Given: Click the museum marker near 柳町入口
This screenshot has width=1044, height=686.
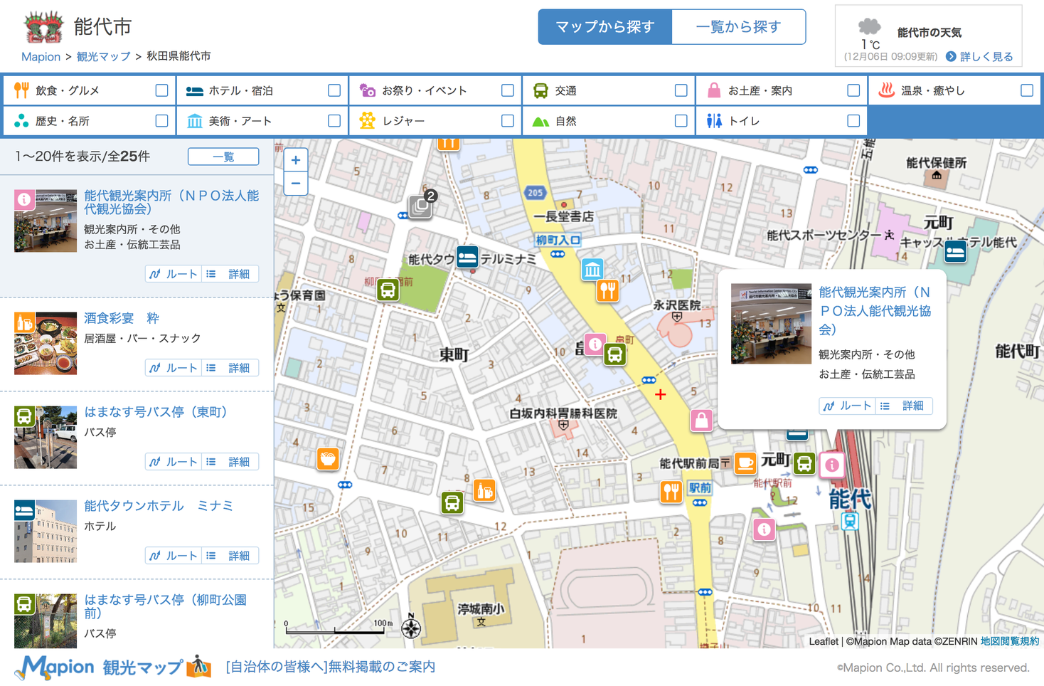Looking at the screenshot, I should (x=592, y=269).
